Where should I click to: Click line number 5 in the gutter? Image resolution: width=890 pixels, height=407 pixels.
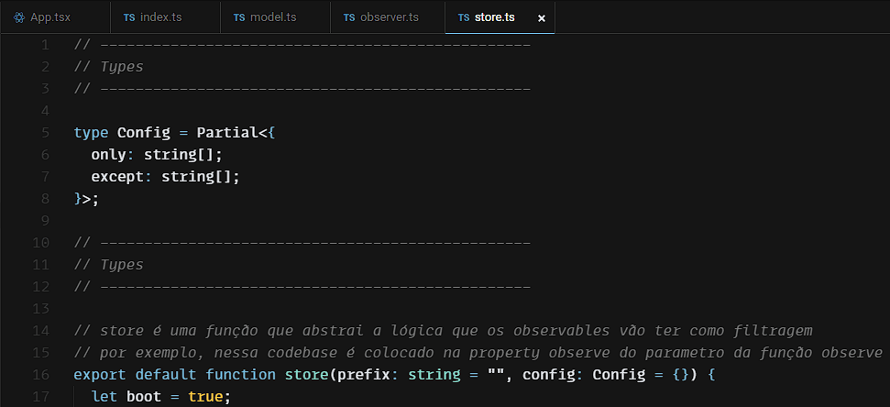click(45, 133)
